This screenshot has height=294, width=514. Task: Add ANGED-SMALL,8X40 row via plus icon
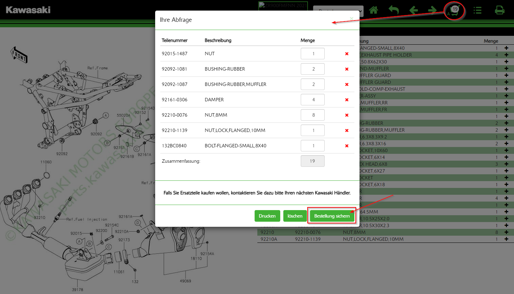point(506,48)
